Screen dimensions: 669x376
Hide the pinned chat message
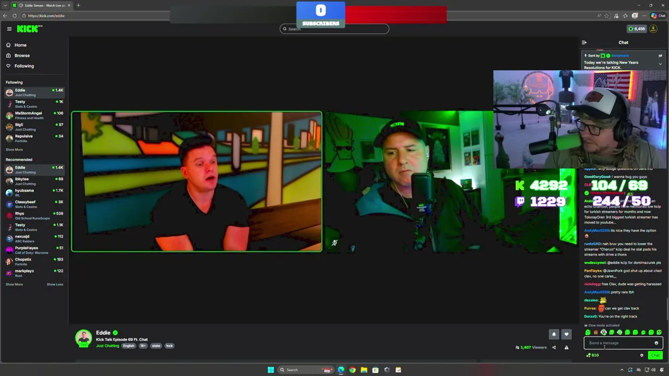point(660,55)
